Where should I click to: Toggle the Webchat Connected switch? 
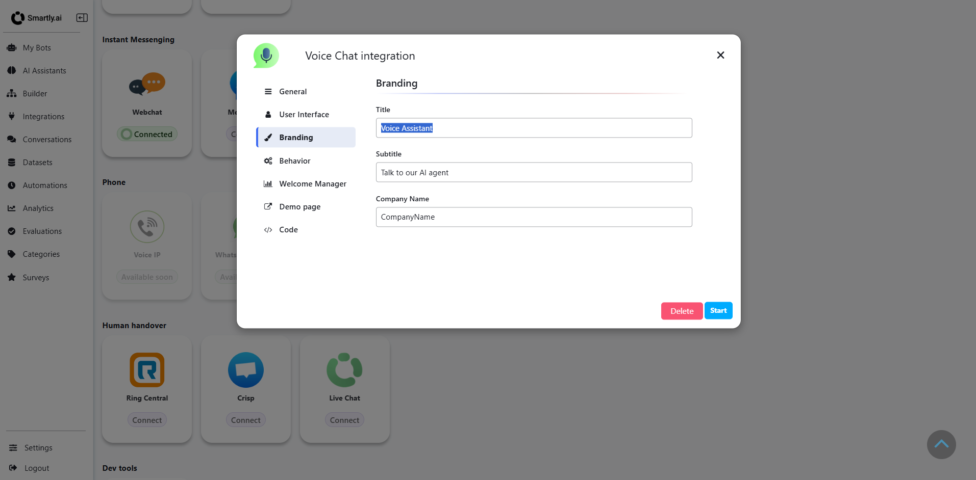(x=146, y=134)
